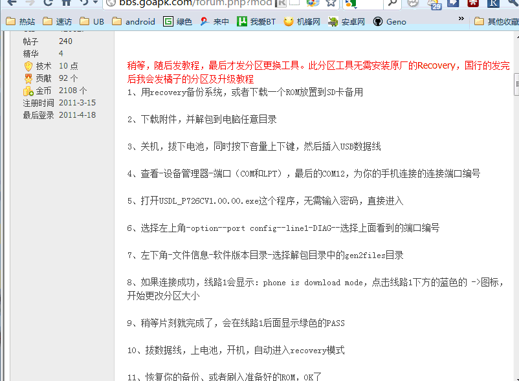Click the vertical scrollbar thumb at the page's right edge
This screenshot has width=519, height=381.
[x=516, y=84]
